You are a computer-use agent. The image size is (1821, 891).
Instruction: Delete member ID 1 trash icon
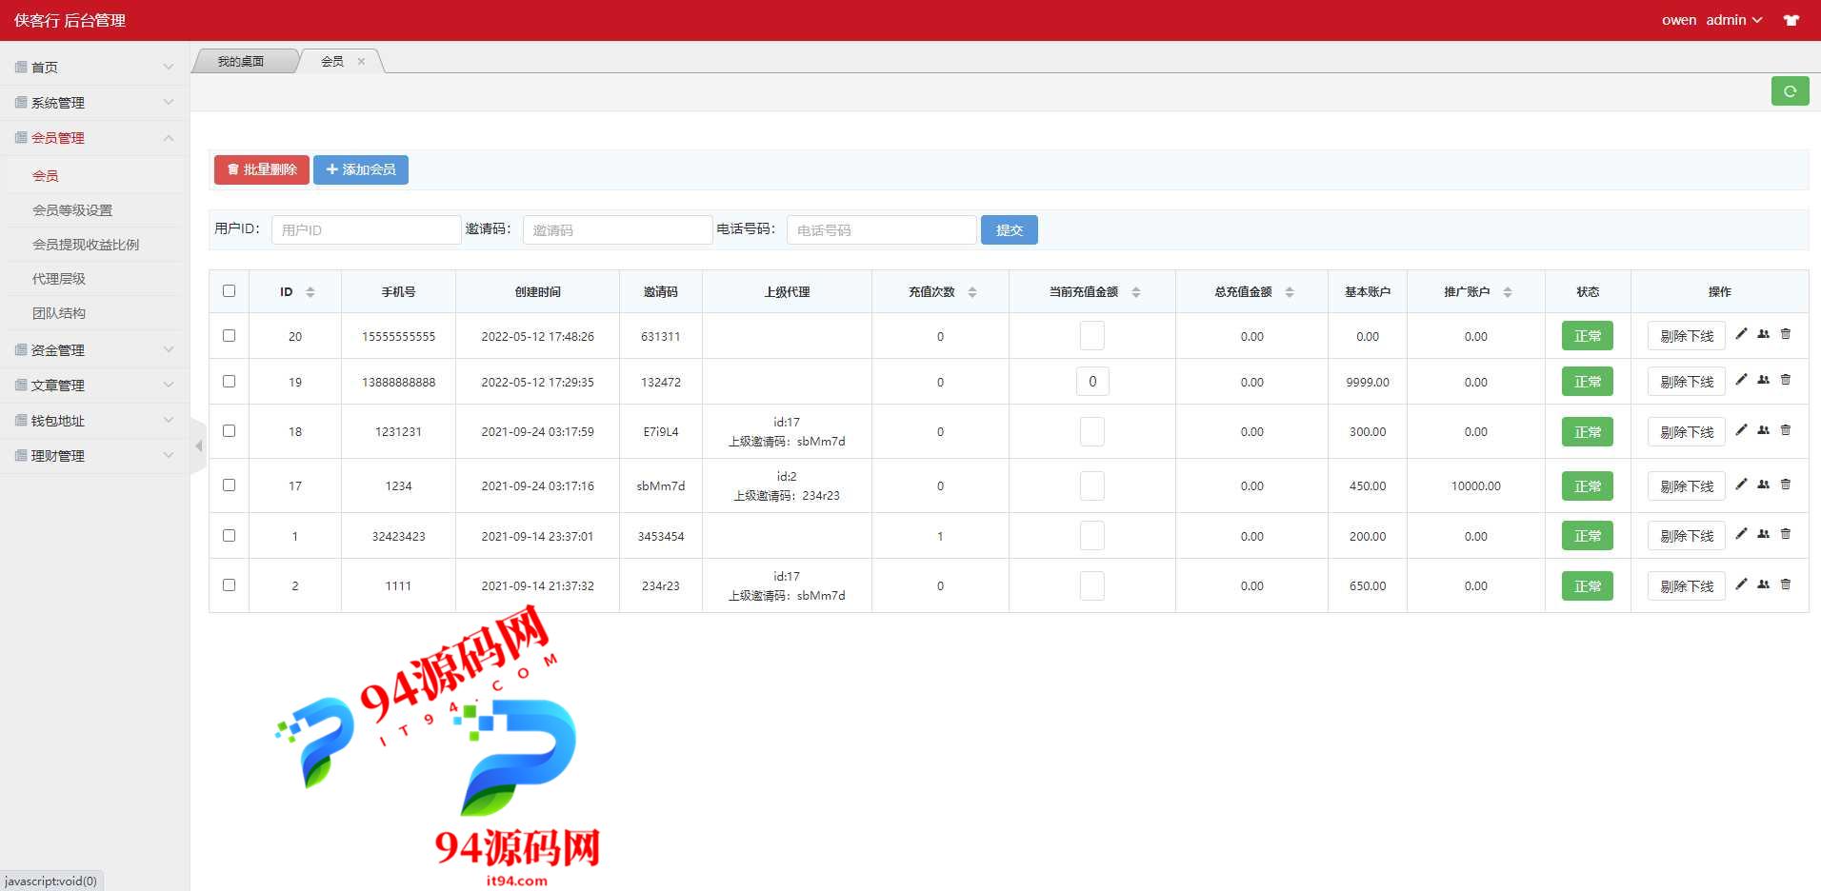point(1786,534)
